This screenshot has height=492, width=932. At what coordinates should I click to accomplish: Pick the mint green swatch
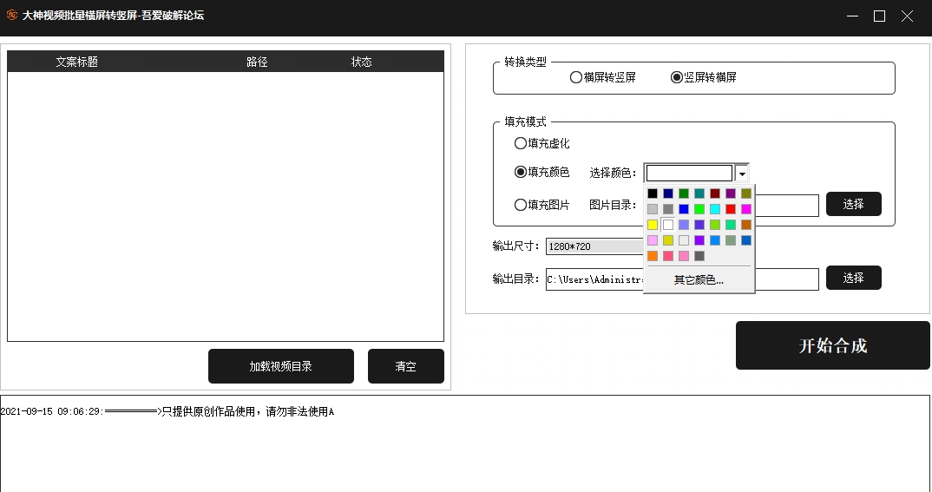(x=731, y=225)
